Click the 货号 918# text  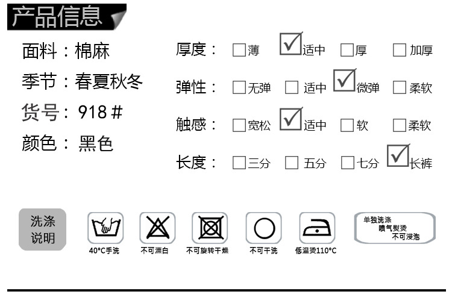[x=72, y=112]
